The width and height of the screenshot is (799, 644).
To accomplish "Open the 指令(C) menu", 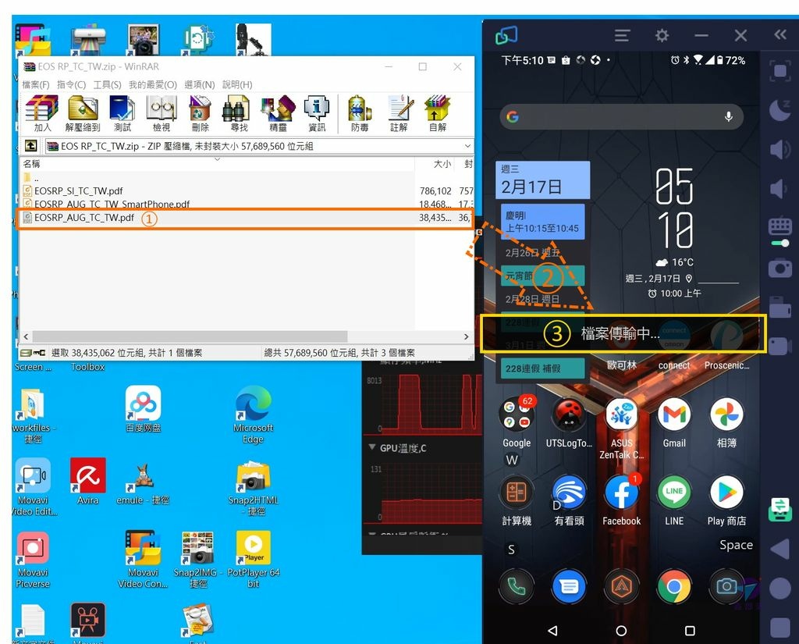I will tap(71, 84).
